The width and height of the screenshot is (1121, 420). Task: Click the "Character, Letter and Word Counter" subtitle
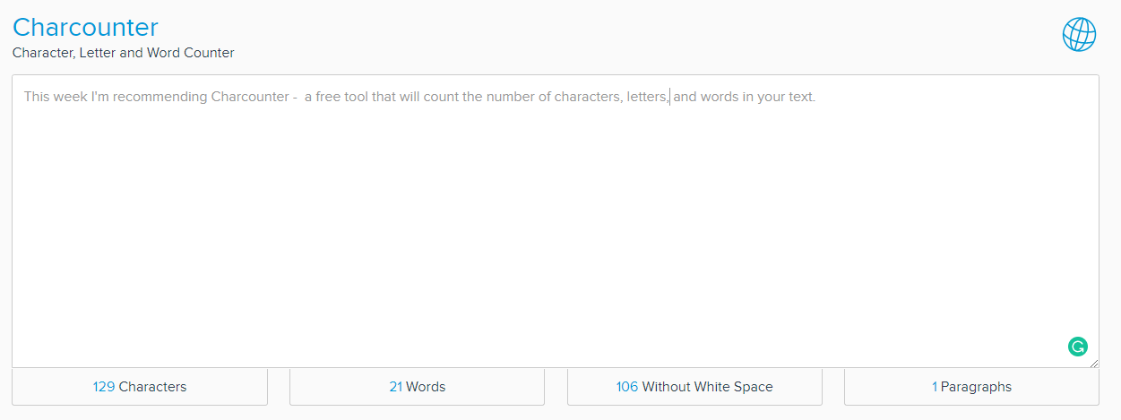(123, 53)
